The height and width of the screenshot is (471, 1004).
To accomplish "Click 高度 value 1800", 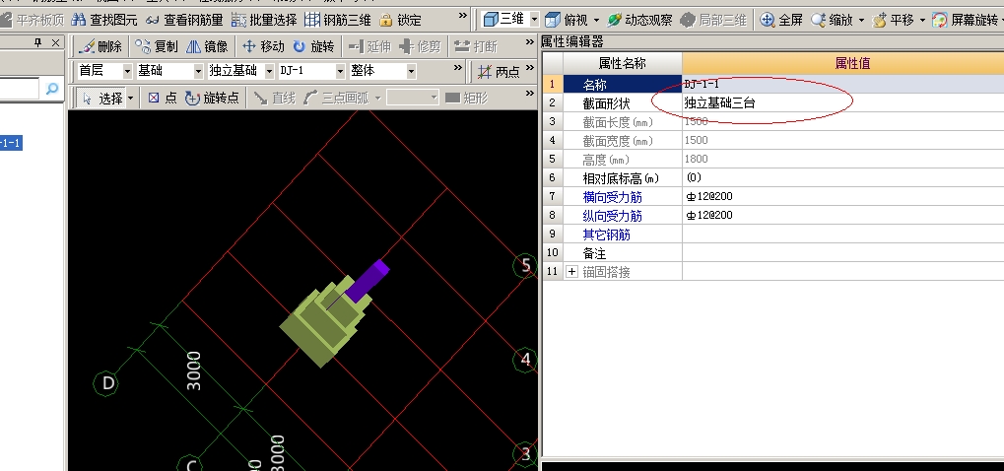I will (x=696, y=159).
